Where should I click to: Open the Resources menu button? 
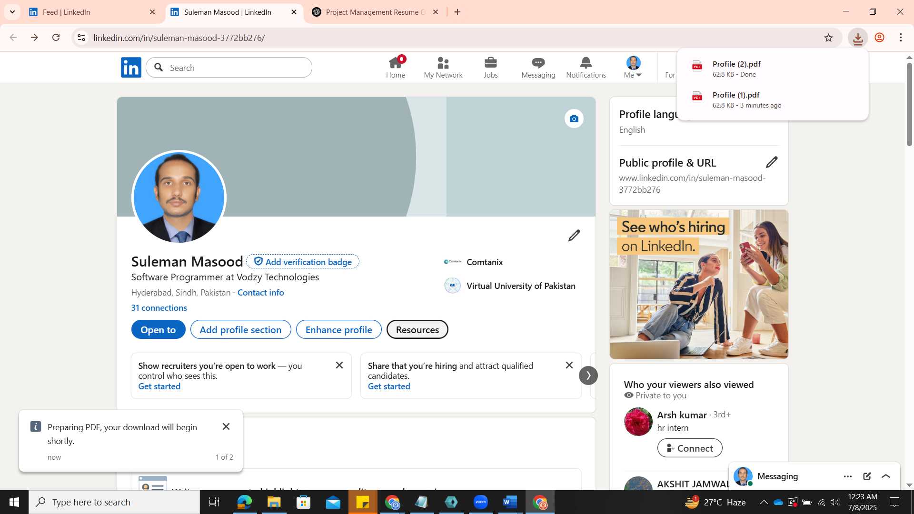[417, 330]
